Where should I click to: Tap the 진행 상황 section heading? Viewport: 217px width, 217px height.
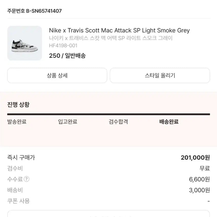[x=18, y=105]
